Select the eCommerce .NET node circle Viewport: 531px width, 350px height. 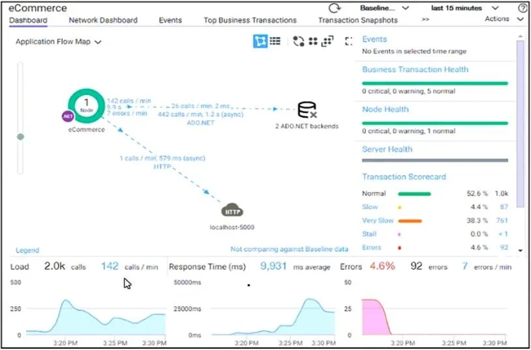(86, 106)
